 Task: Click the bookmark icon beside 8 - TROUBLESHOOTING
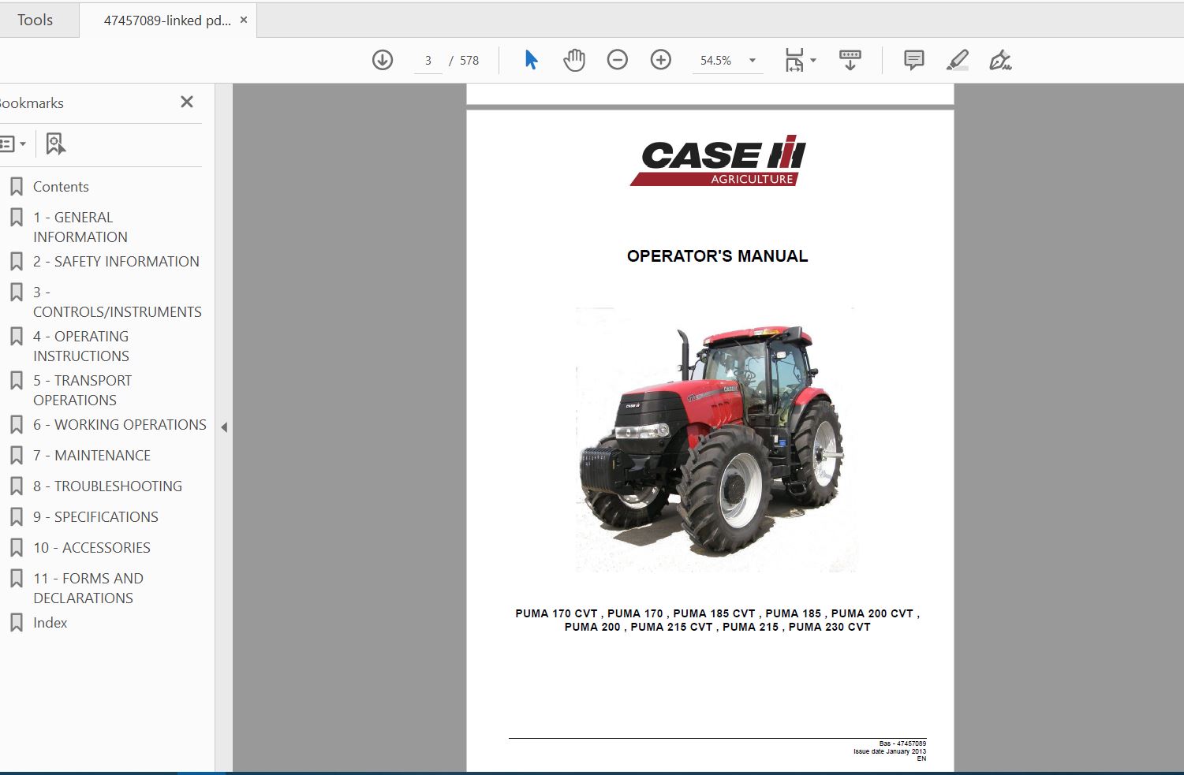pyautogui.click(x=16, y=486)
